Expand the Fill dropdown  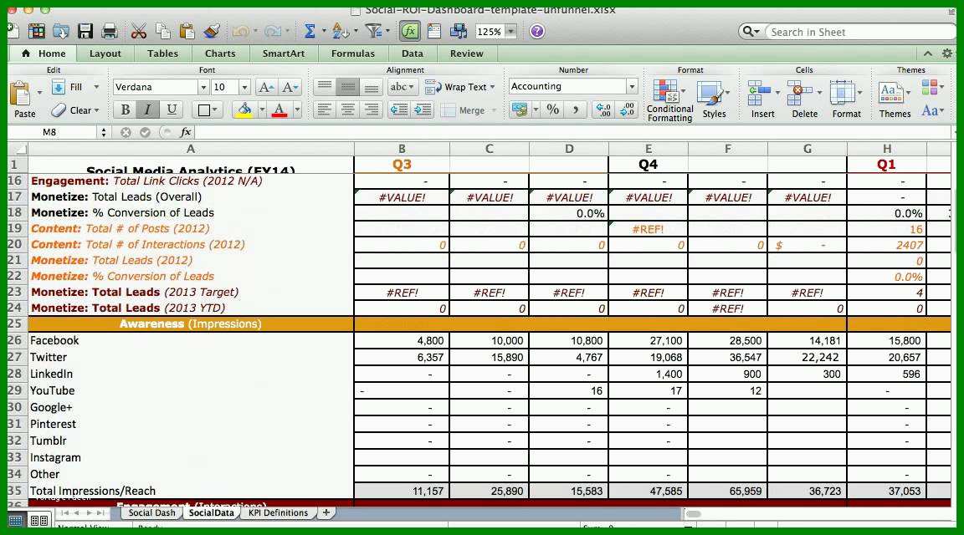96,87
